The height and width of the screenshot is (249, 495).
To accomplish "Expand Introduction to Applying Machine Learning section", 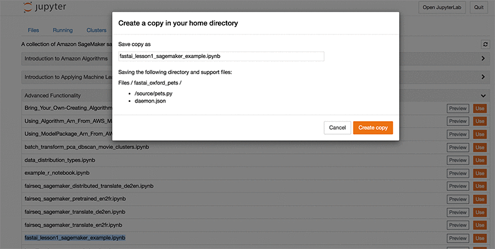I will coord(483,77).
